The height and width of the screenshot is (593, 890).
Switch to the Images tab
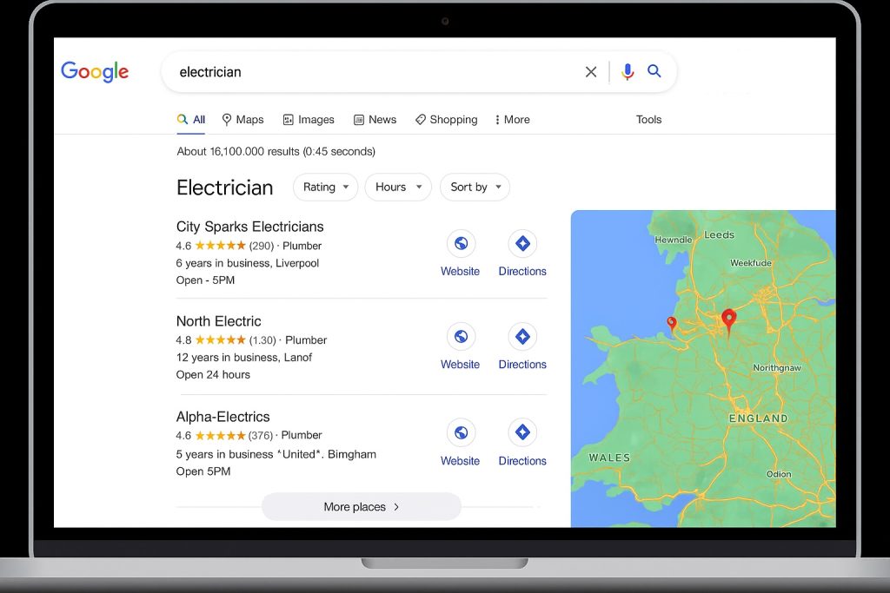[309, 120]
